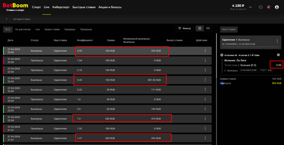Image resolution: width=284 pixels, height=145 pixels.
Task: Open bet history clock icon in header
Action: pyautogui.click(x=261, y=7)
